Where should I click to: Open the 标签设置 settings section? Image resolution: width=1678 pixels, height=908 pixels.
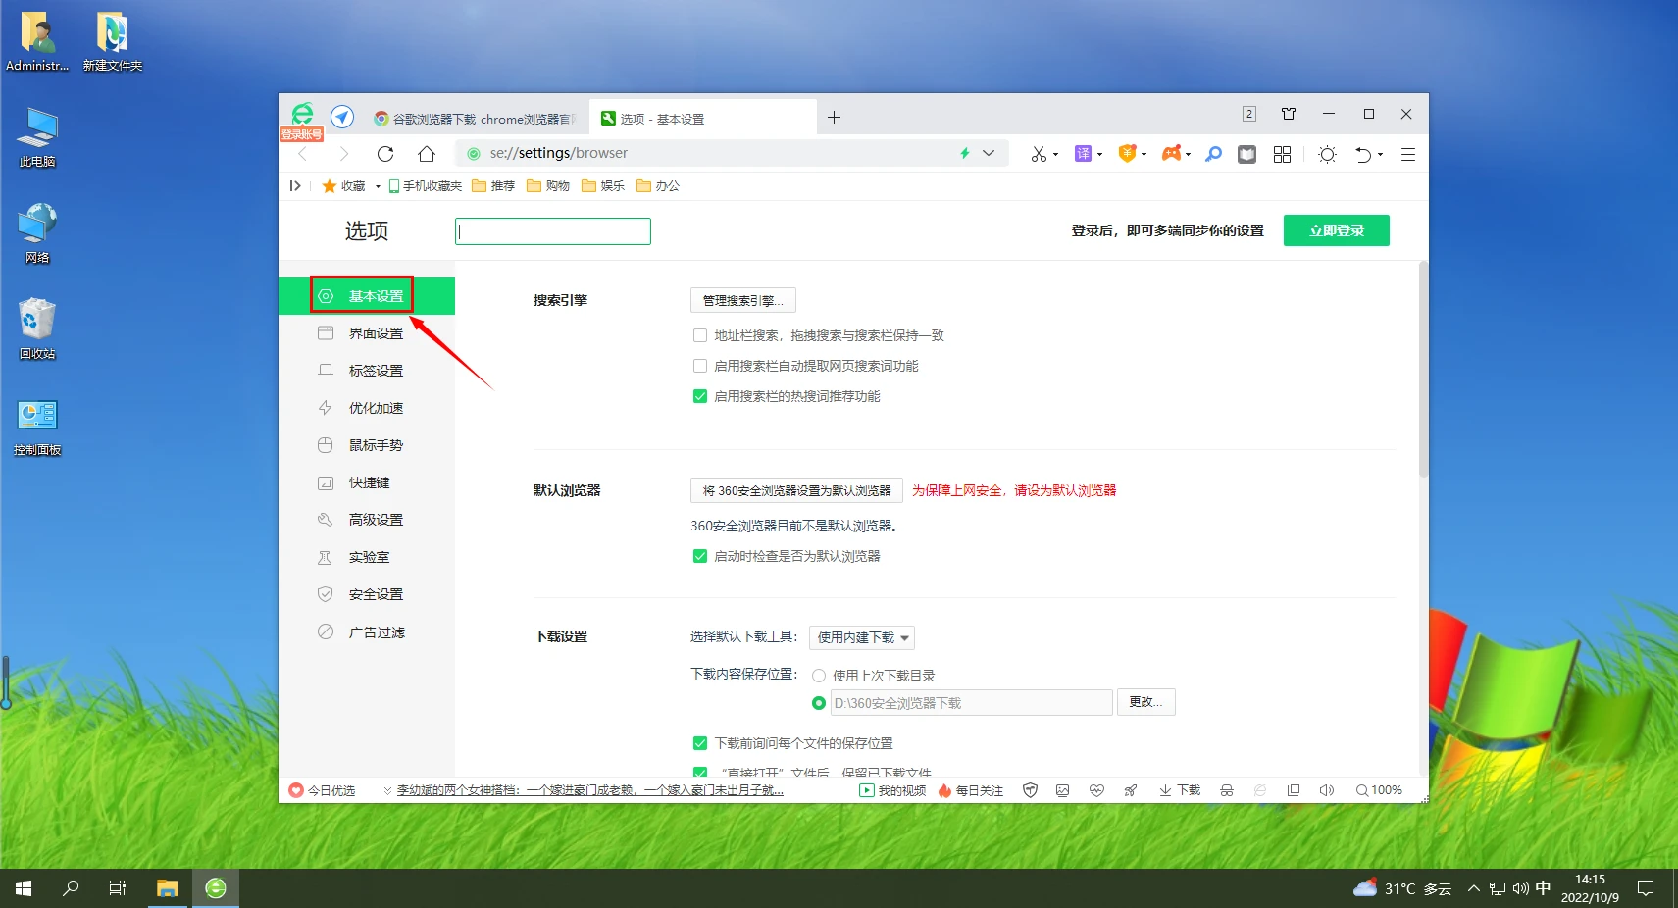point(367,371)
